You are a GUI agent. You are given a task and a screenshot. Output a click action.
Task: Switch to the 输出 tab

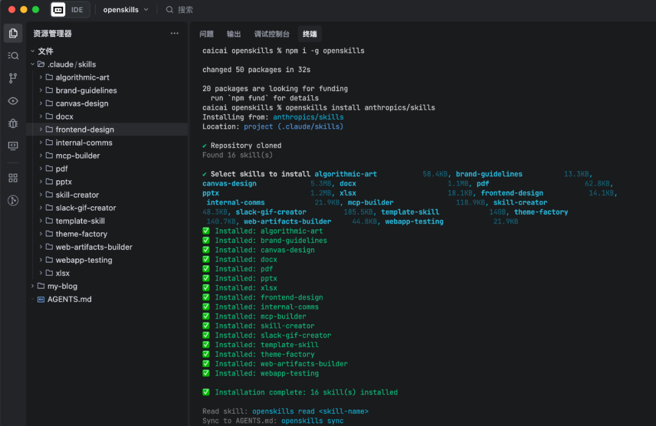pyautogui.click(x=234, y=34)
